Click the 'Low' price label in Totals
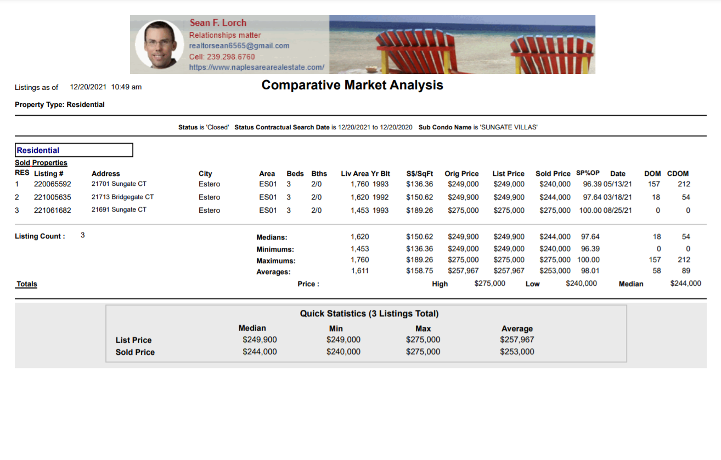 click(532, 284)
